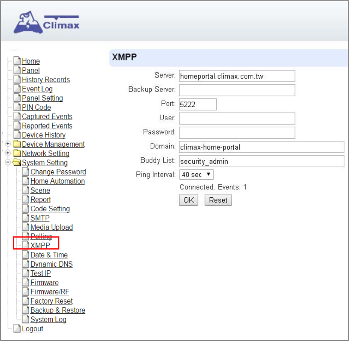Open the Polling link
The height and width of the screenshot is (341, 349).
tap(41, 236)
